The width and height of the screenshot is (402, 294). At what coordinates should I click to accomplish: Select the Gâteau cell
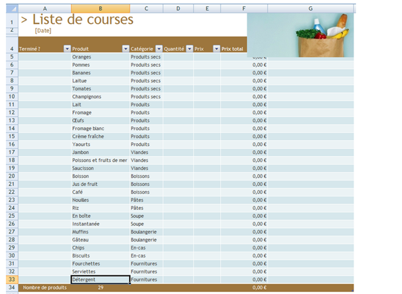(100, 240)
